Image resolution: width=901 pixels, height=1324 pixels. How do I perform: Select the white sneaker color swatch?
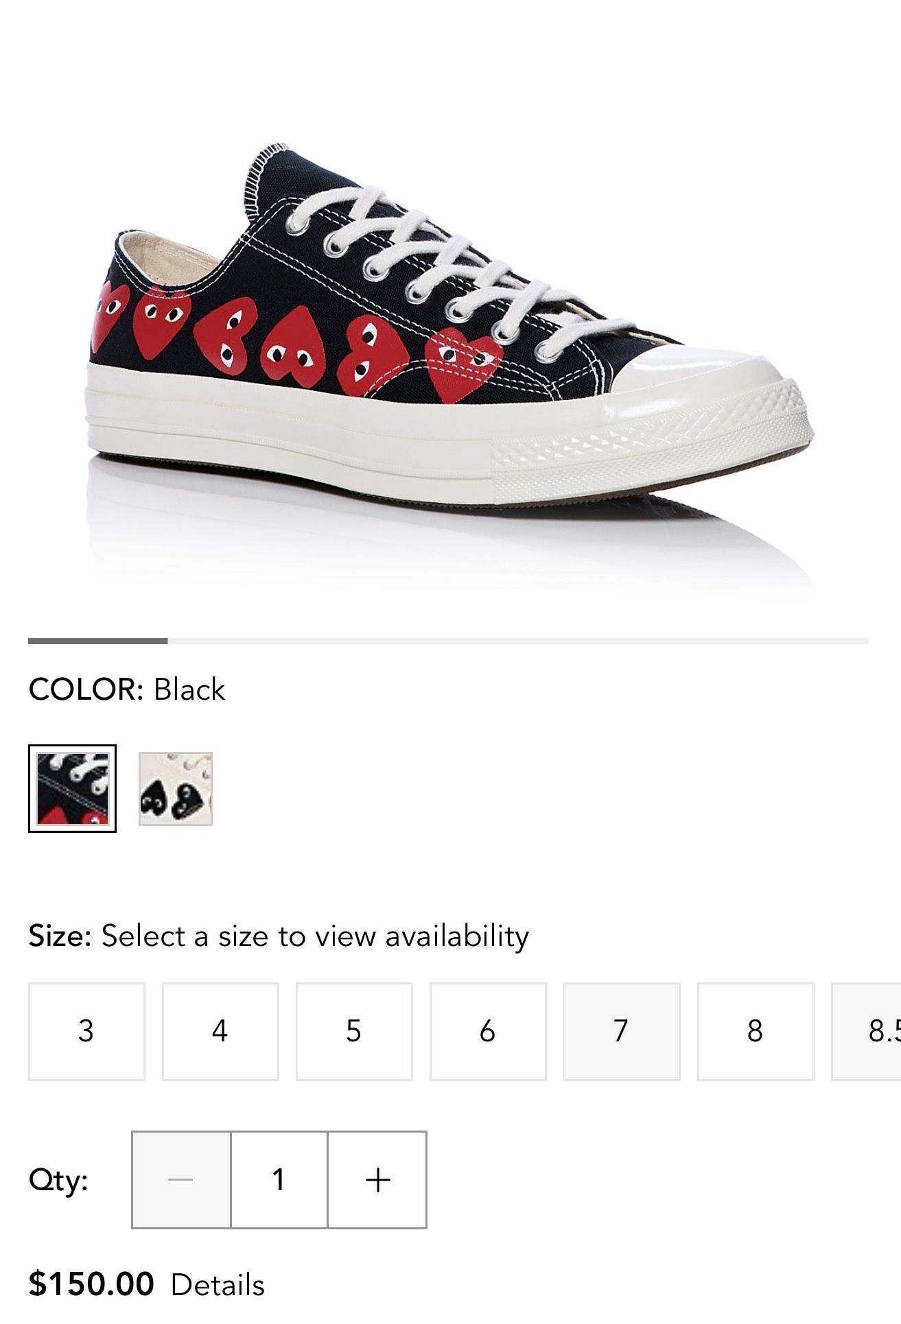pyautogui.click(x=176, y=789)
